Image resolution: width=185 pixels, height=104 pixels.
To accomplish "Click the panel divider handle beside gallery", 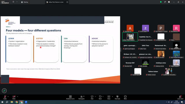I will 121,50.
